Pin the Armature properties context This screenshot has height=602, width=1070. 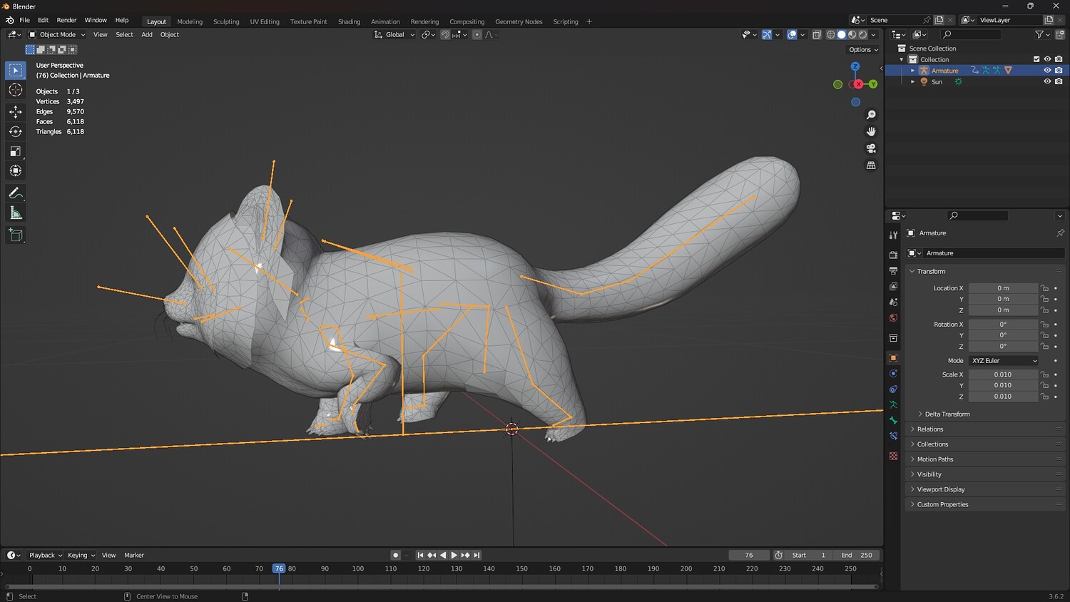pyautogui.click(x=1060, y=233)
